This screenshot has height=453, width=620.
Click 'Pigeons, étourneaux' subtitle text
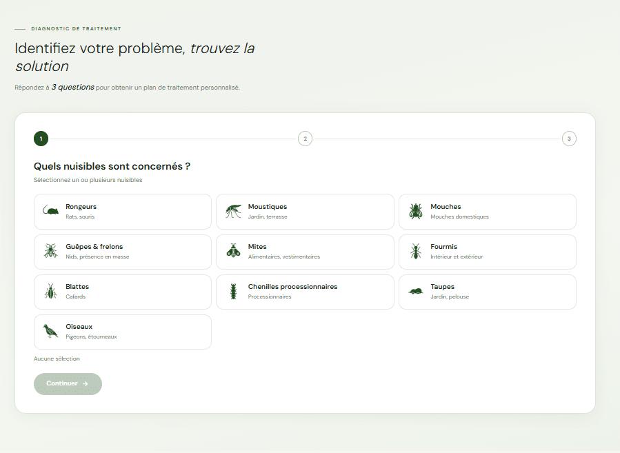point(91,336)
